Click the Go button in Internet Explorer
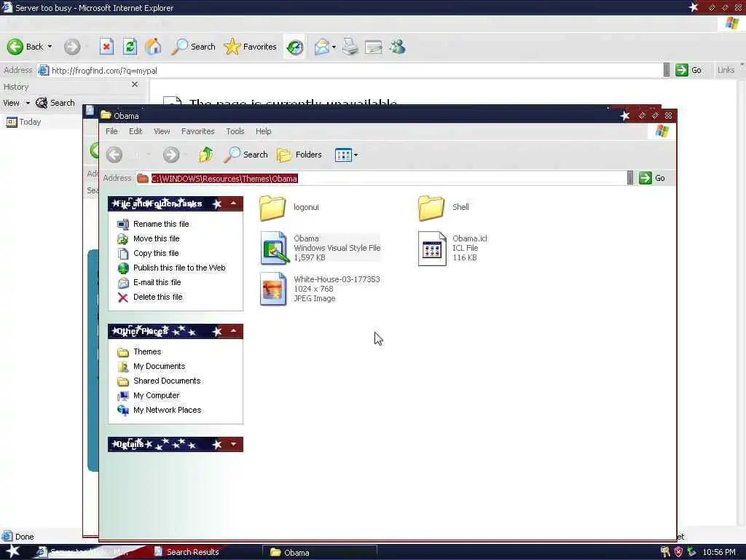Screen dimensions: 746x560 click(689, 70)
